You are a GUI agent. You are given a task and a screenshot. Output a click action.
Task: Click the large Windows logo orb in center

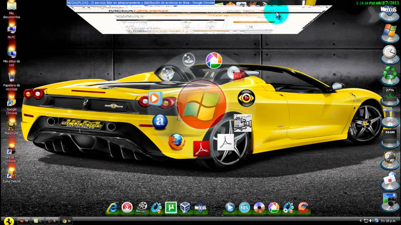201,104
